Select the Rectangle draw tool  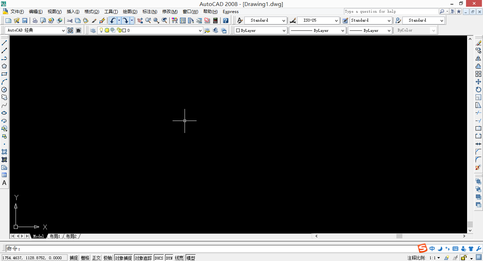4,74
